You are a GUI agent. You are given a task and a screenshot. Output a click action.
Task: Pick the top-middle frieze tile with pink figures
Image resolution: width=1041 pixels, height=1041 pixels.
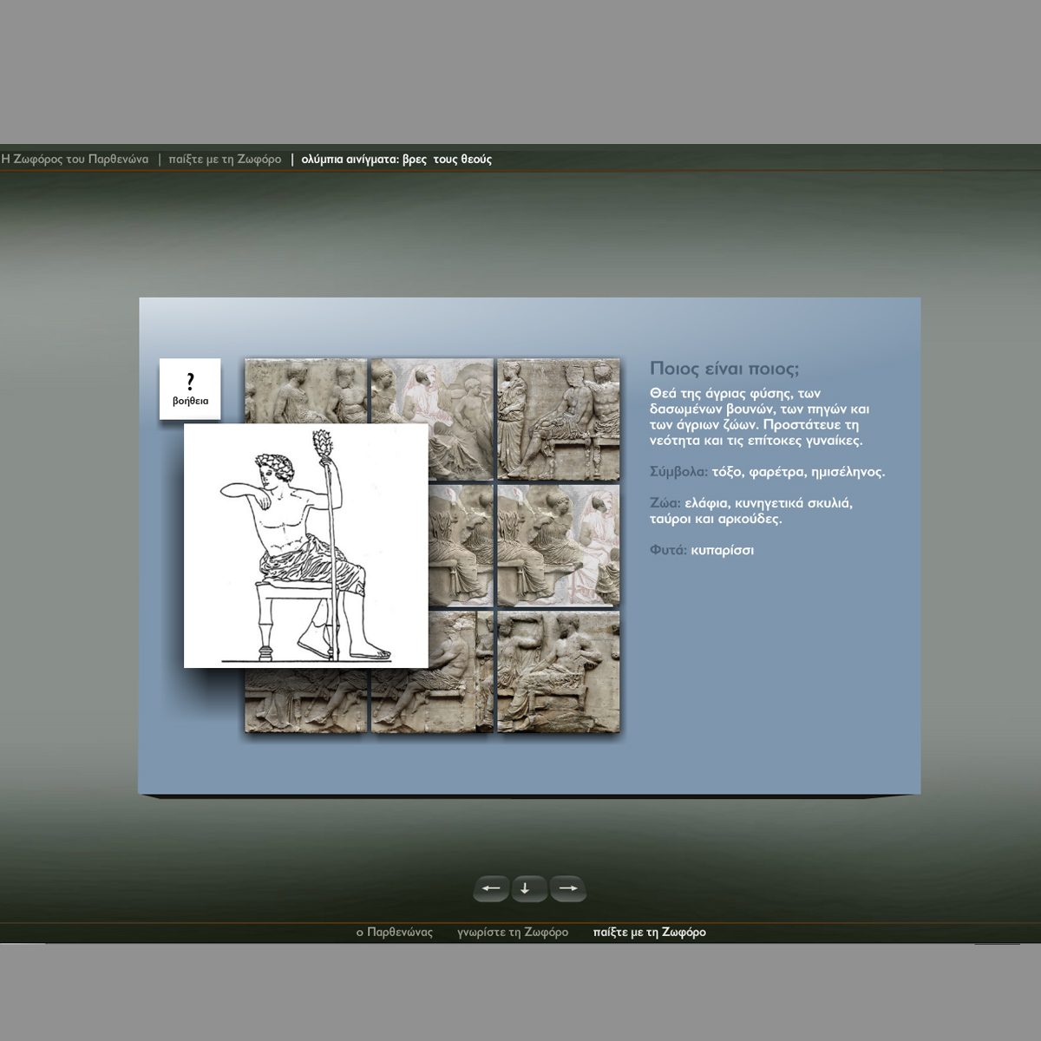pos(432,419)
